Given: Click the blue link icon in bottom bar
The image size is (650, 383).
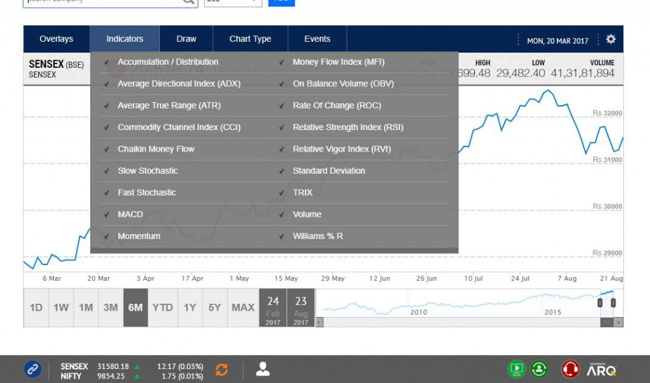Looking at the screenshot, I should tap(32, 369).
